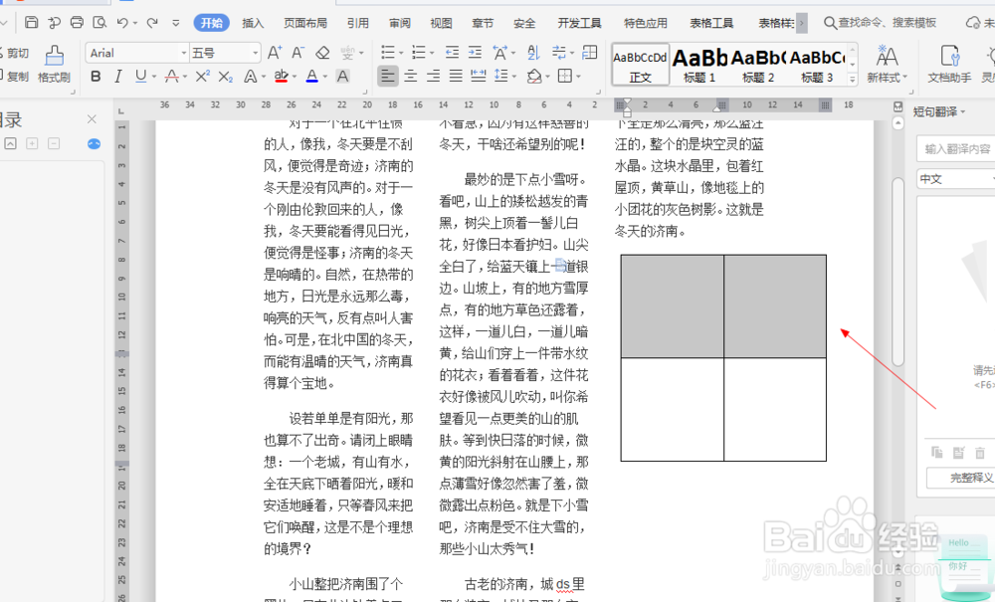Image resolution: width=995 pixels, height=602 pixels.
Task: Apply the 正文 style
Action: [640, 64]
